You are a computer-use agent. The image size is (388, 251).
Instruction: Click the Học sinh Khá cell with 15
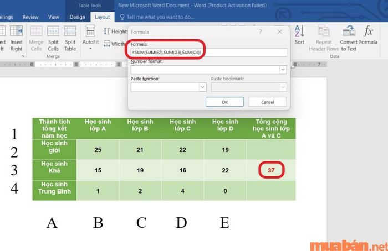tap(98, 170)
